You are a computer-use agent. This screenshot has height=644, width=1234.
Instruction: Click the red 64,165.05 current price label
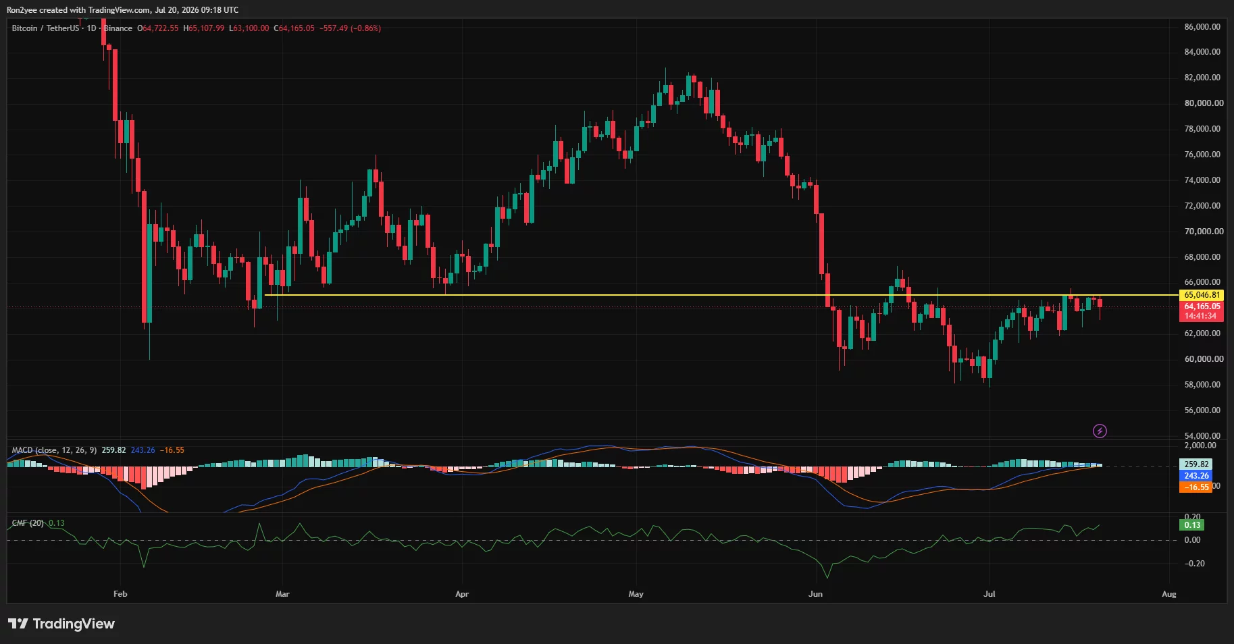coord(1202,306)
